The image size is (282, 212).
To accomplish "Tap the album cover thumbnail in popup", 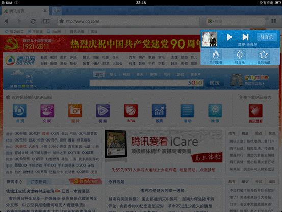I will (x=210, y=39).
